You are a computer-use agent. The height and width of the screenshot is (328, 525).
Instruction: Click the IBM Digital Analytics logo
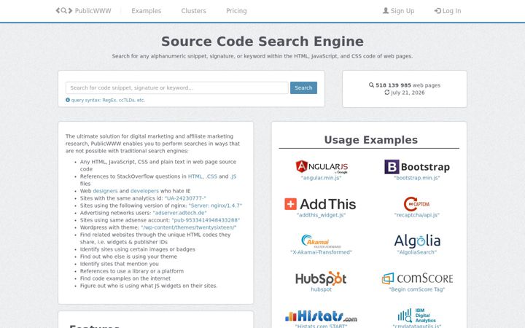[x=417, y=316]
